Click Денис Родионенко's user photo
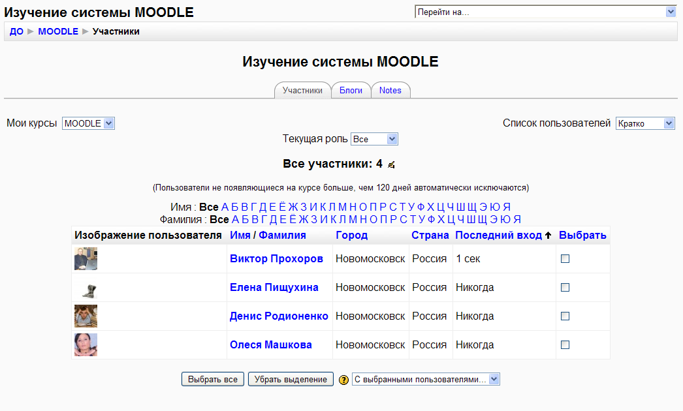The height and width of the screenshot is (411, 683). [x=86, y=316]
